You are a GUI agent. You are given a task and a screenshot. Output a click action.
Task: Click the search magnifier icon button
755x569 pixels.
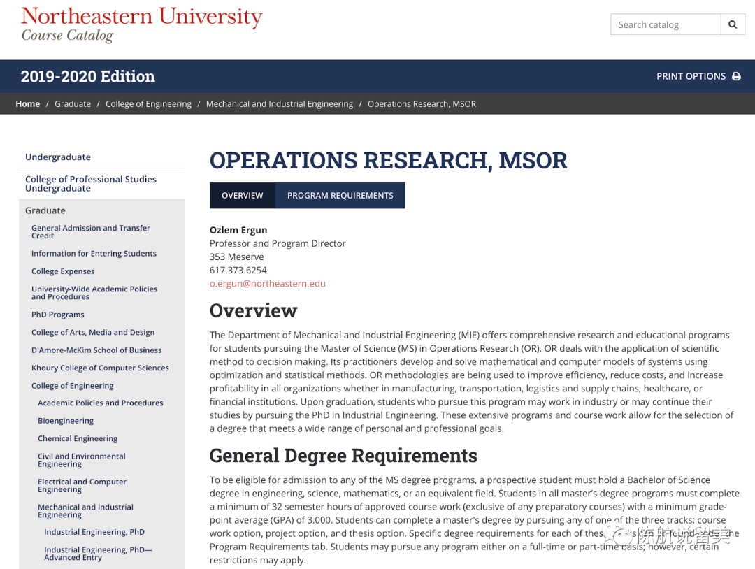[x=732, y=24]
